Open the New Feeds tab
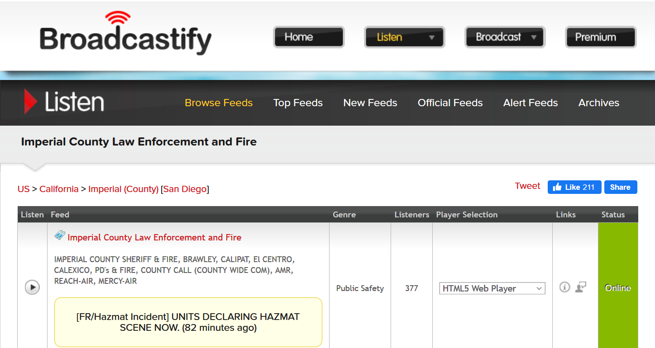Image resolution: width=655 pixels, height=348 pixels. 370,103
